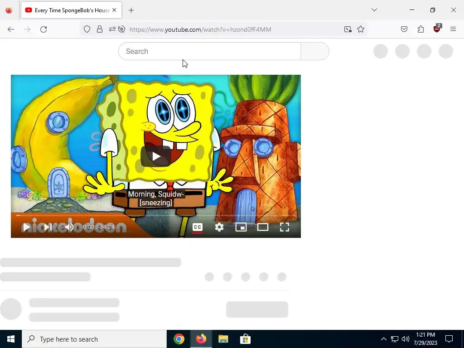Open Microsoft Store from taskbar

coord(245,339)
